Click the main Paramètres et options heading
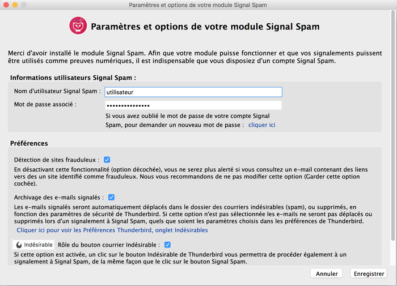This screenshot has height=286, width=397. point(205,27)
